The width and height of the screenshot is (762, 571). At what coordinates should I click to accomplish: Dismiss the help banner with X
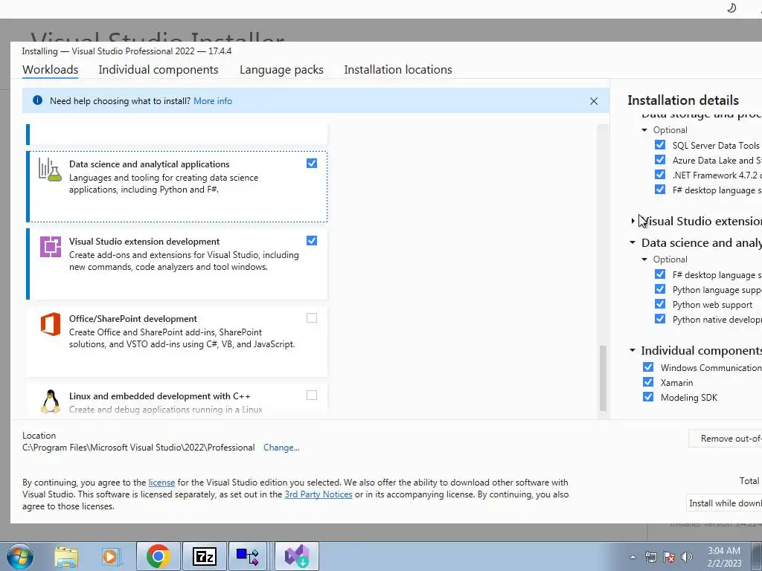coord(594,101)
